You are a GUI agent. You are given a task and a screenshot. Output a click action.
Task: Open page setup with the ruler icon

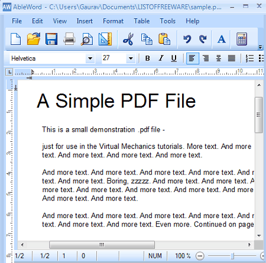point(105,39)
